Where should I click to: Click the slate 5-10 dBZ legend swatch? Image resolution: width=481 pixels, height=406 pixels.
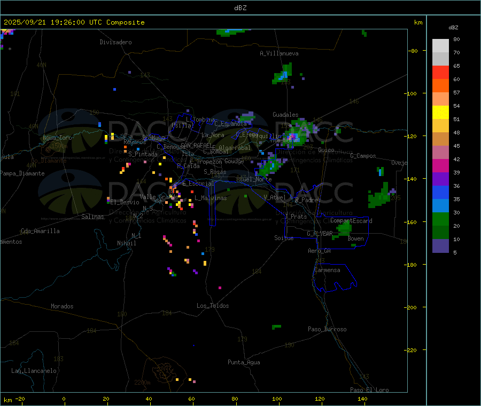coord(440,246)
